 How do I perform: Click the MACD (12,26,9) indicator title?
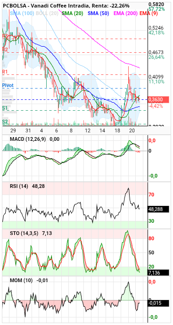click(28, 139)
